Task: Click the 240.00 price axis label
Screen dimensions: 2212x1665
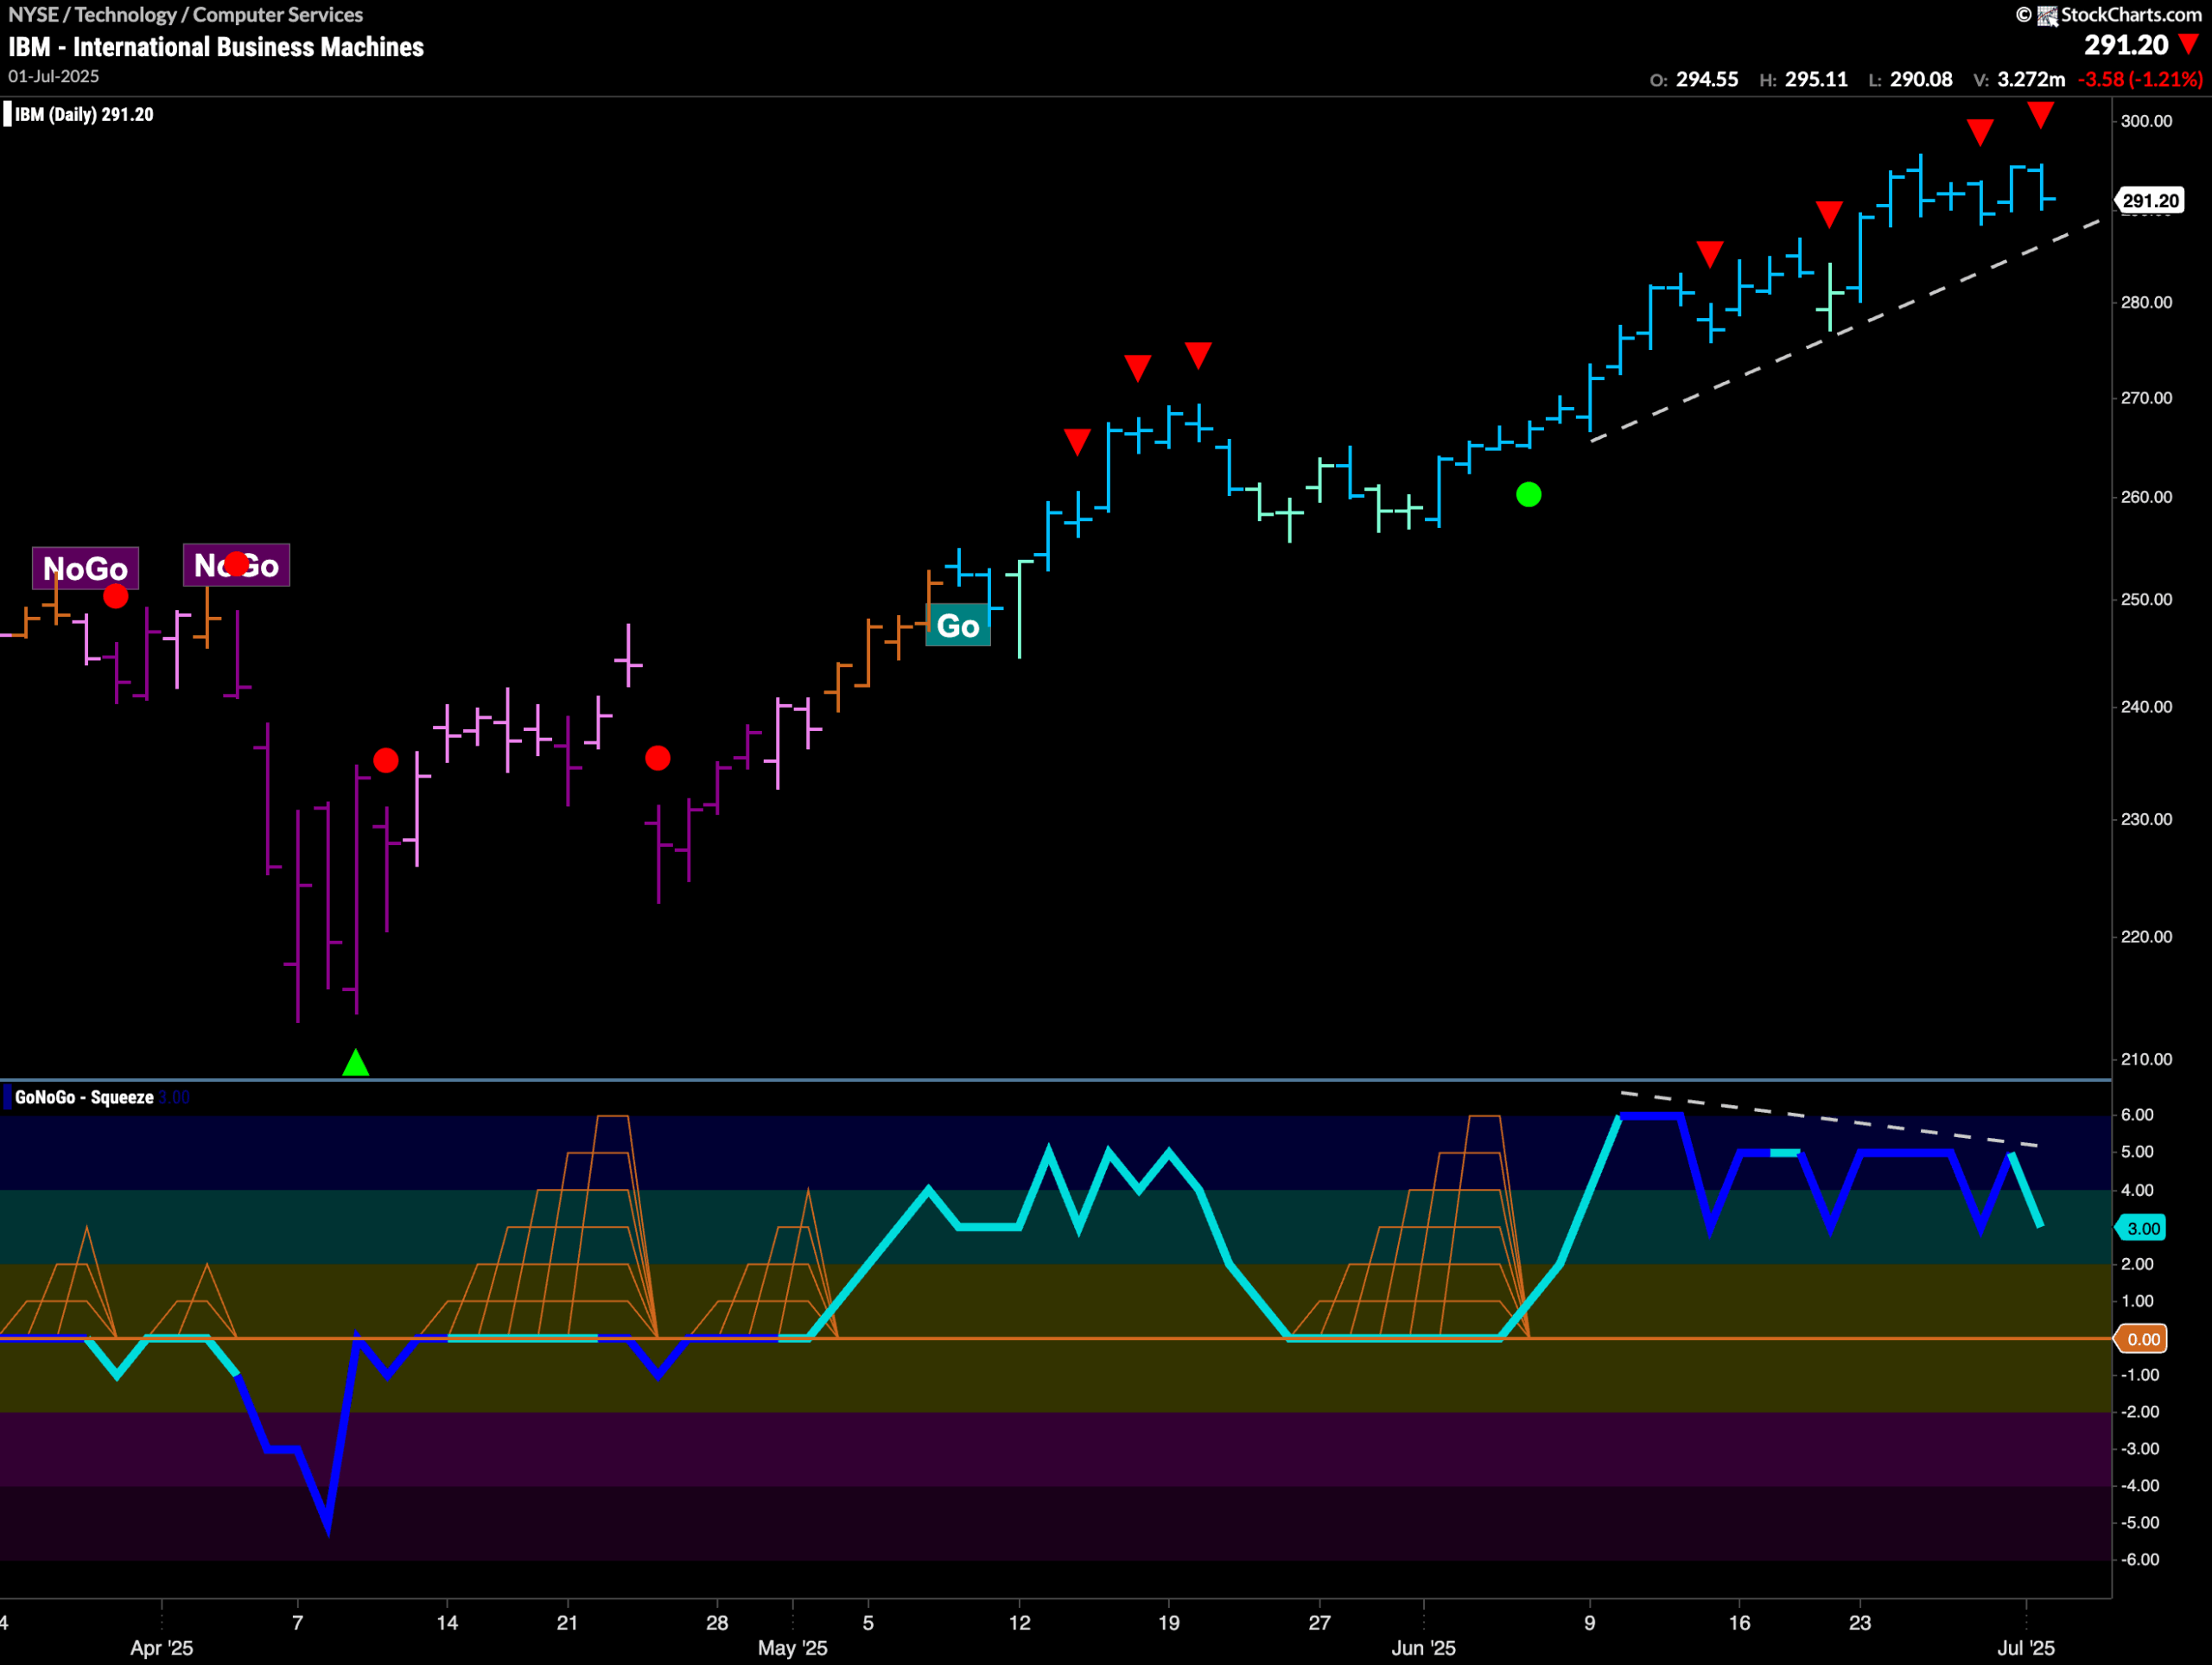Action: (x=2147, y=707)
